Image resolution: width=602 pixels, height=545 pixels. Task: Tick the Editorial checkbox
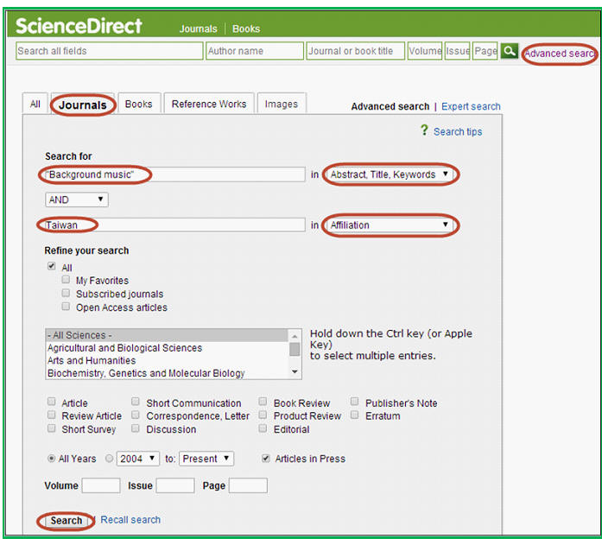(263, 428)
